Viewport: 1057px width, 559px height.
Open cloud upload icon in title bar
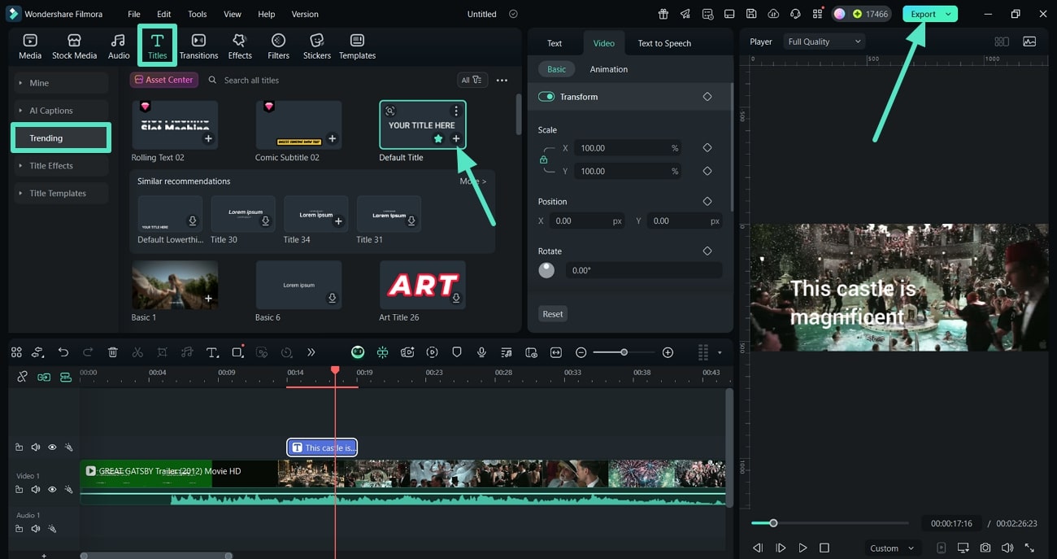[773, 14]
